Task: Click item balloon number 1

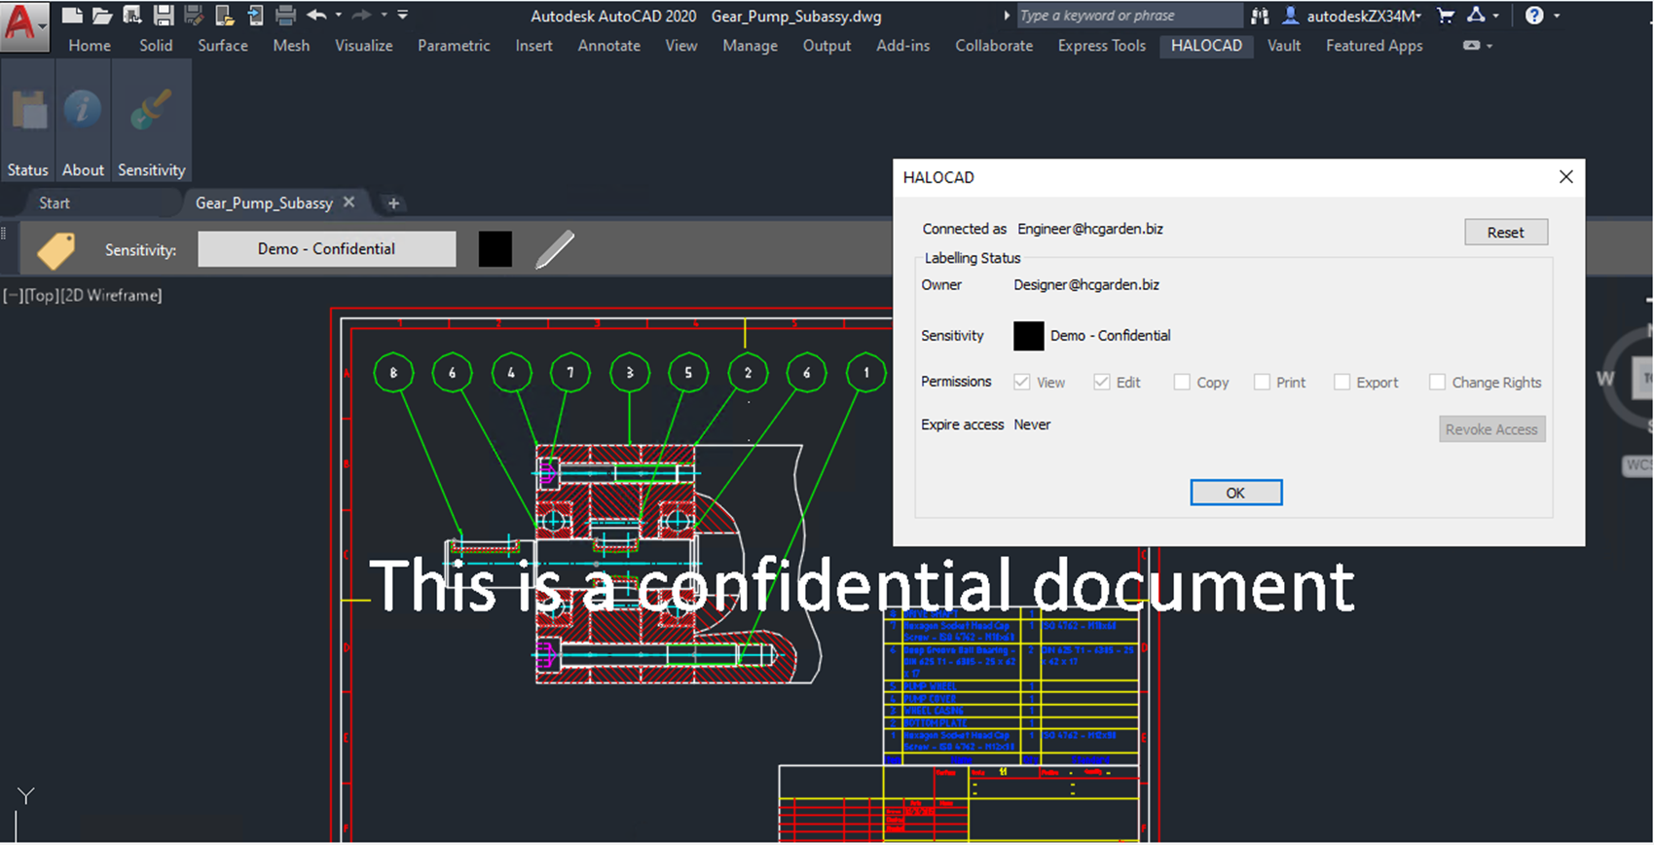Action: pos(866,373)
